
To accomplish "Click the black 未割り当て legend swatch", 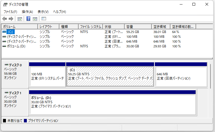I will 5,121.
